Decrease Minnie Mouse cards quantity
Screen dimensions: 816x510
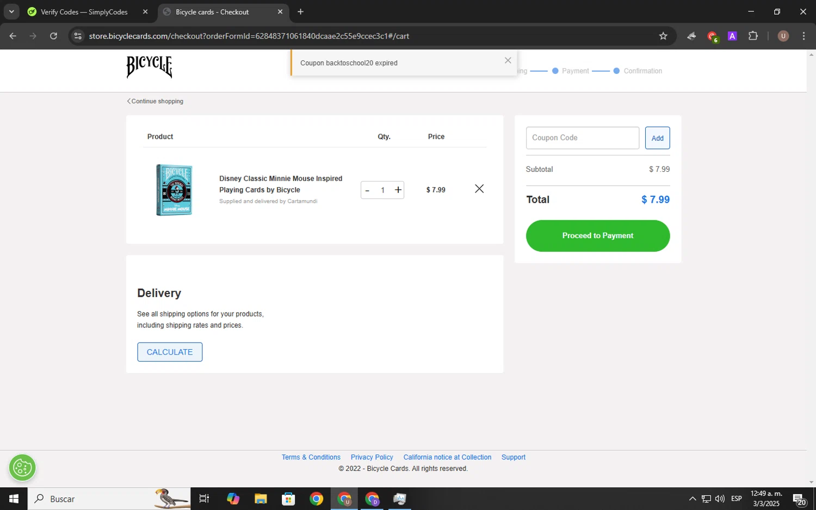click(367, 190)
